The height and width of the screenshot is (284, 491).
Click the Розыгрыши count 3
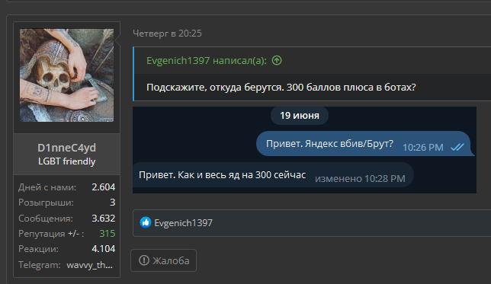coord(112,203)
